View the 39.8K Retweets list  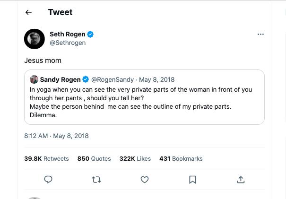46,158
